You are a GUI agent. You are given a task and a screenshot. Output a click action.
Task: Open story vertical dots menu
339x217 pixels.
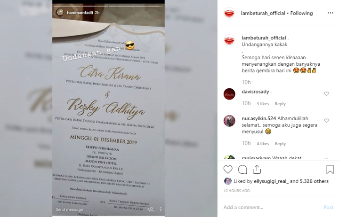coord(161,209)
